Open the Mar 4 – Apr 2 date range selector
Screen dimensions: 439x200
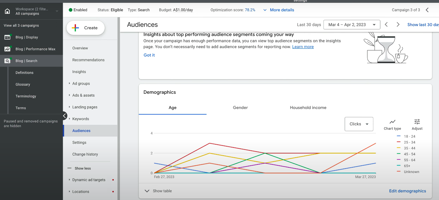(x=351, y=24)
